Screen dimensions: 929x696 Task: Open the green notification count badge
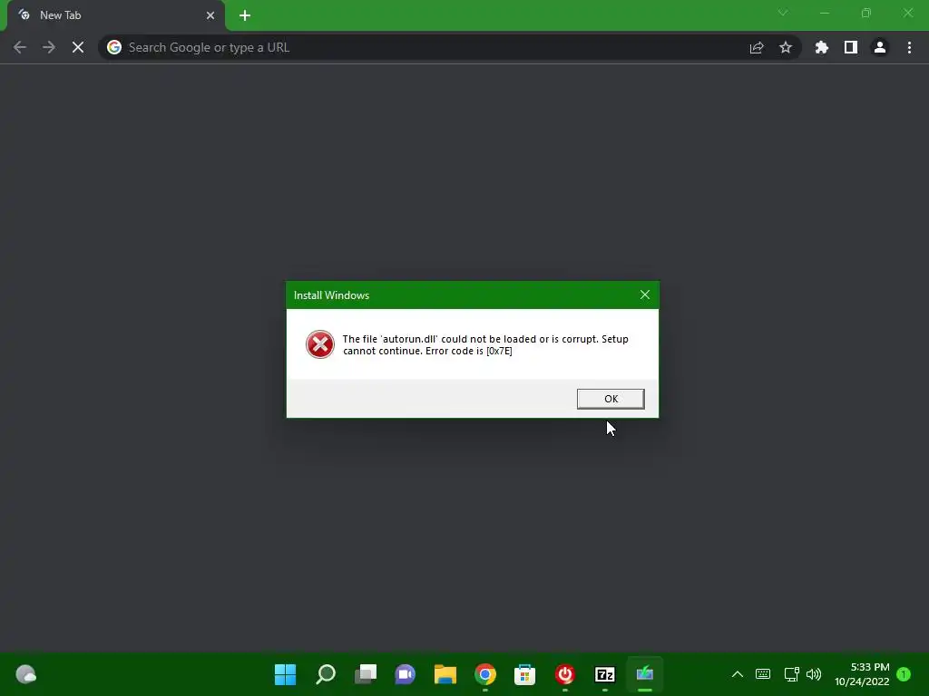point(904,674)
